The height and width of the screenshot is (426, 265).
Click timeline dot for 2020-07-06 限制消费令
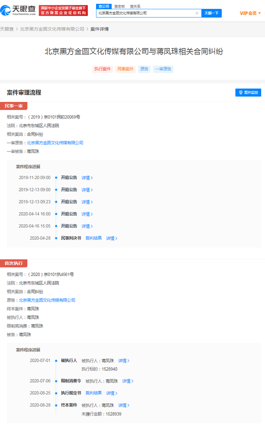click(56, 381)
